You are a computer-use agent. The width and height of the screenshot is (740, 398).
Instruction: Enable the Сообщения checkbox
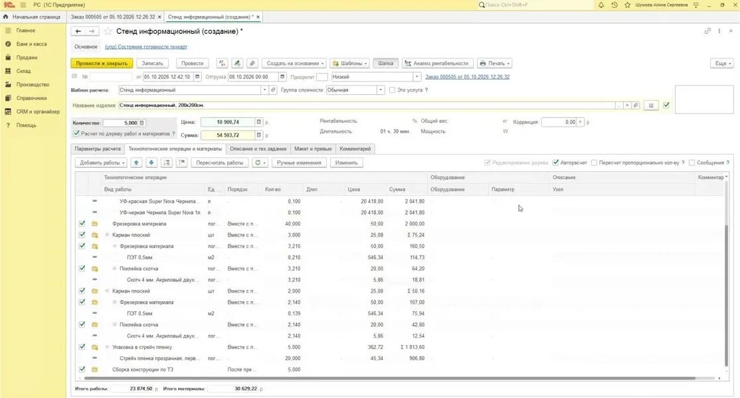692,163
